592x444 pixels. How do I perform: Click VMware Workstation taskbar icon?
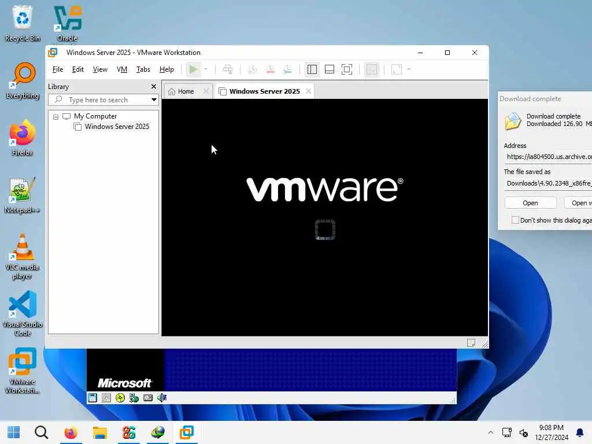(x=187, y=432)
